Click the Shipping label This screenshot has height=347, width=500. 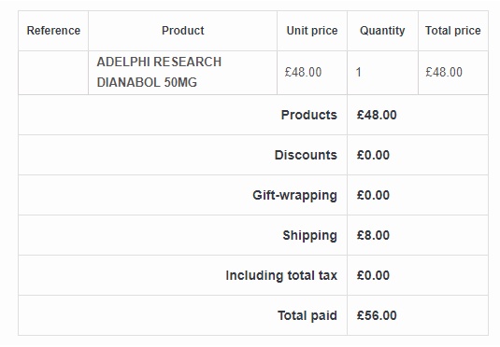[x=309, y=236]
